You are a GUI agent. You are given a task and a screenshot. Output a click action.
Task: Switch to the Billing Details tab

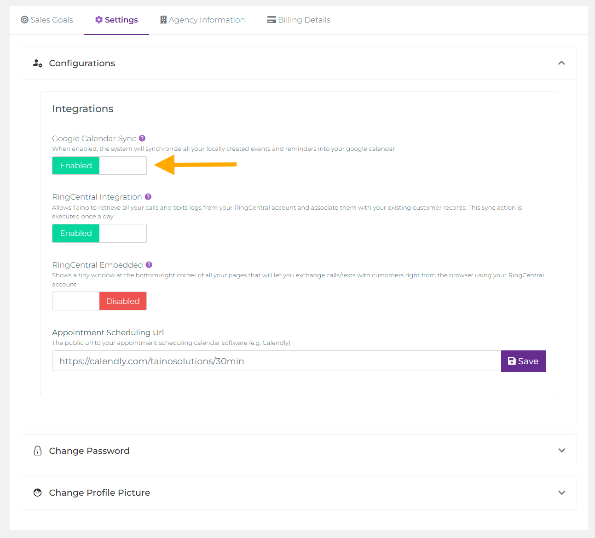[x=298, y=19]
